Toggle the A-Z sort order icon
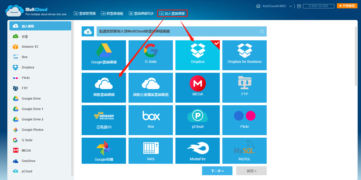This screenshot has height=180, width=361. 262,31
